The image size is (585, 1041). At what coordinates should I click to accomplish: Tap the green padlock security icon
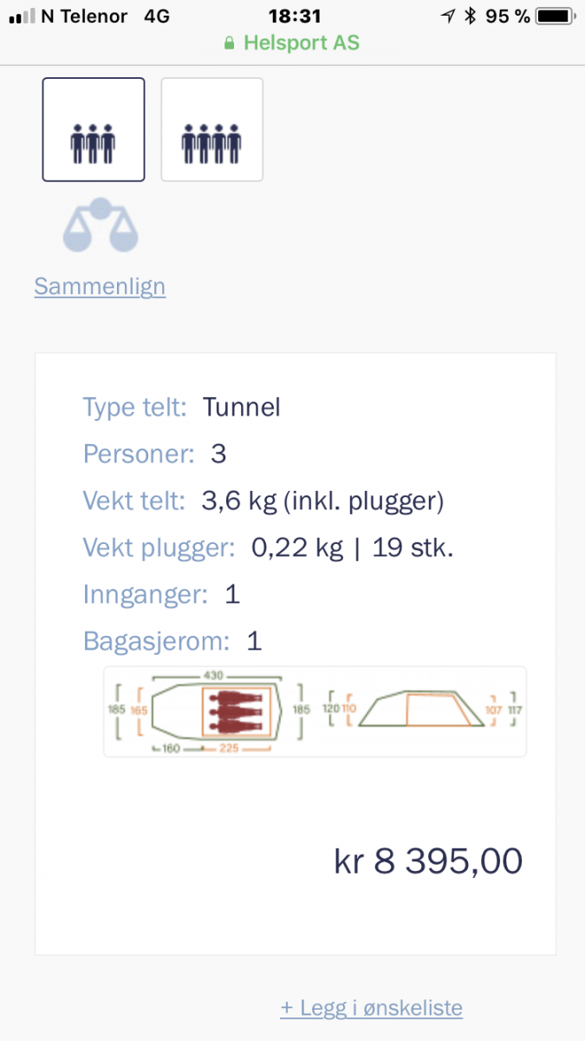coord(229,43)
